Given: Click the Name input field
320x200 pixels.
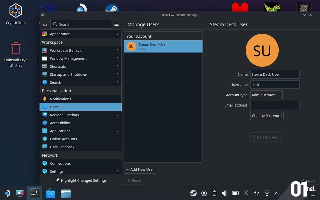Looking at the screenshot, I should click(275, 74).
